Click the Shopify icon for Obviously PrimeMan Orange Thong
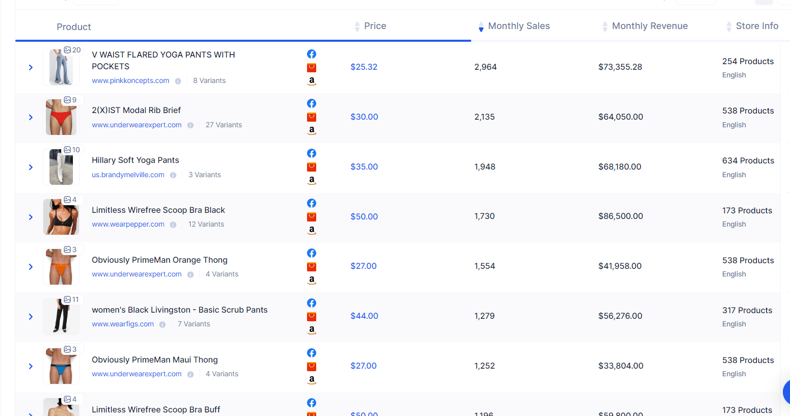The width and height of the screenshot is (790, 416). point(311,266)
